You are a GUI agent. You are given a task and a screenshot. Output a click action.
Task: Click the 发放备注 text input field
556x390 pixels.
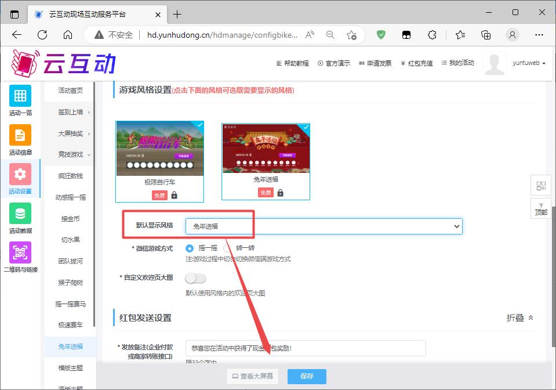pos(306,348)
